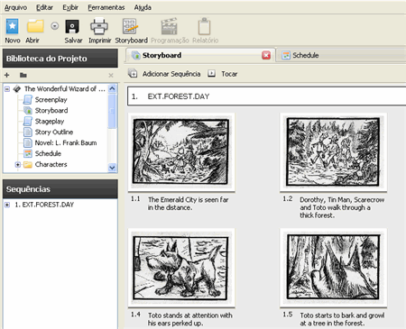Click the new folder icon in Biblioteca toolbar
406x329 pixels.
23,75
